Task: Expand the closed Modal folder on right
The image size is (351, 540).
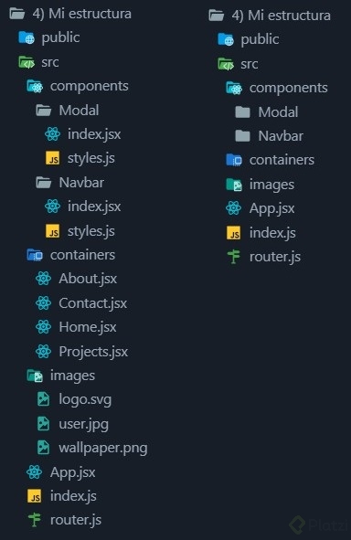Action: (x=267, y=111)
